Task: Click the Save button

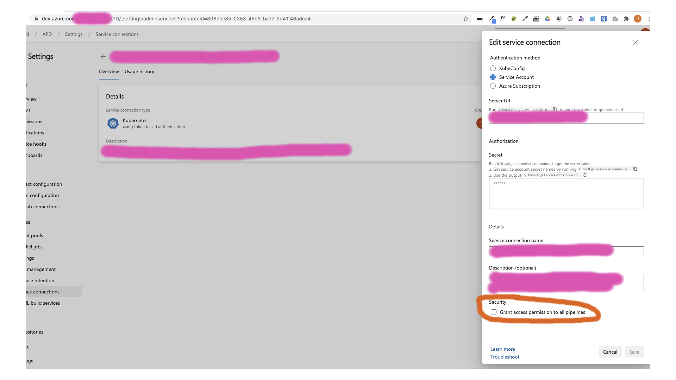Action: click(634, 352)
